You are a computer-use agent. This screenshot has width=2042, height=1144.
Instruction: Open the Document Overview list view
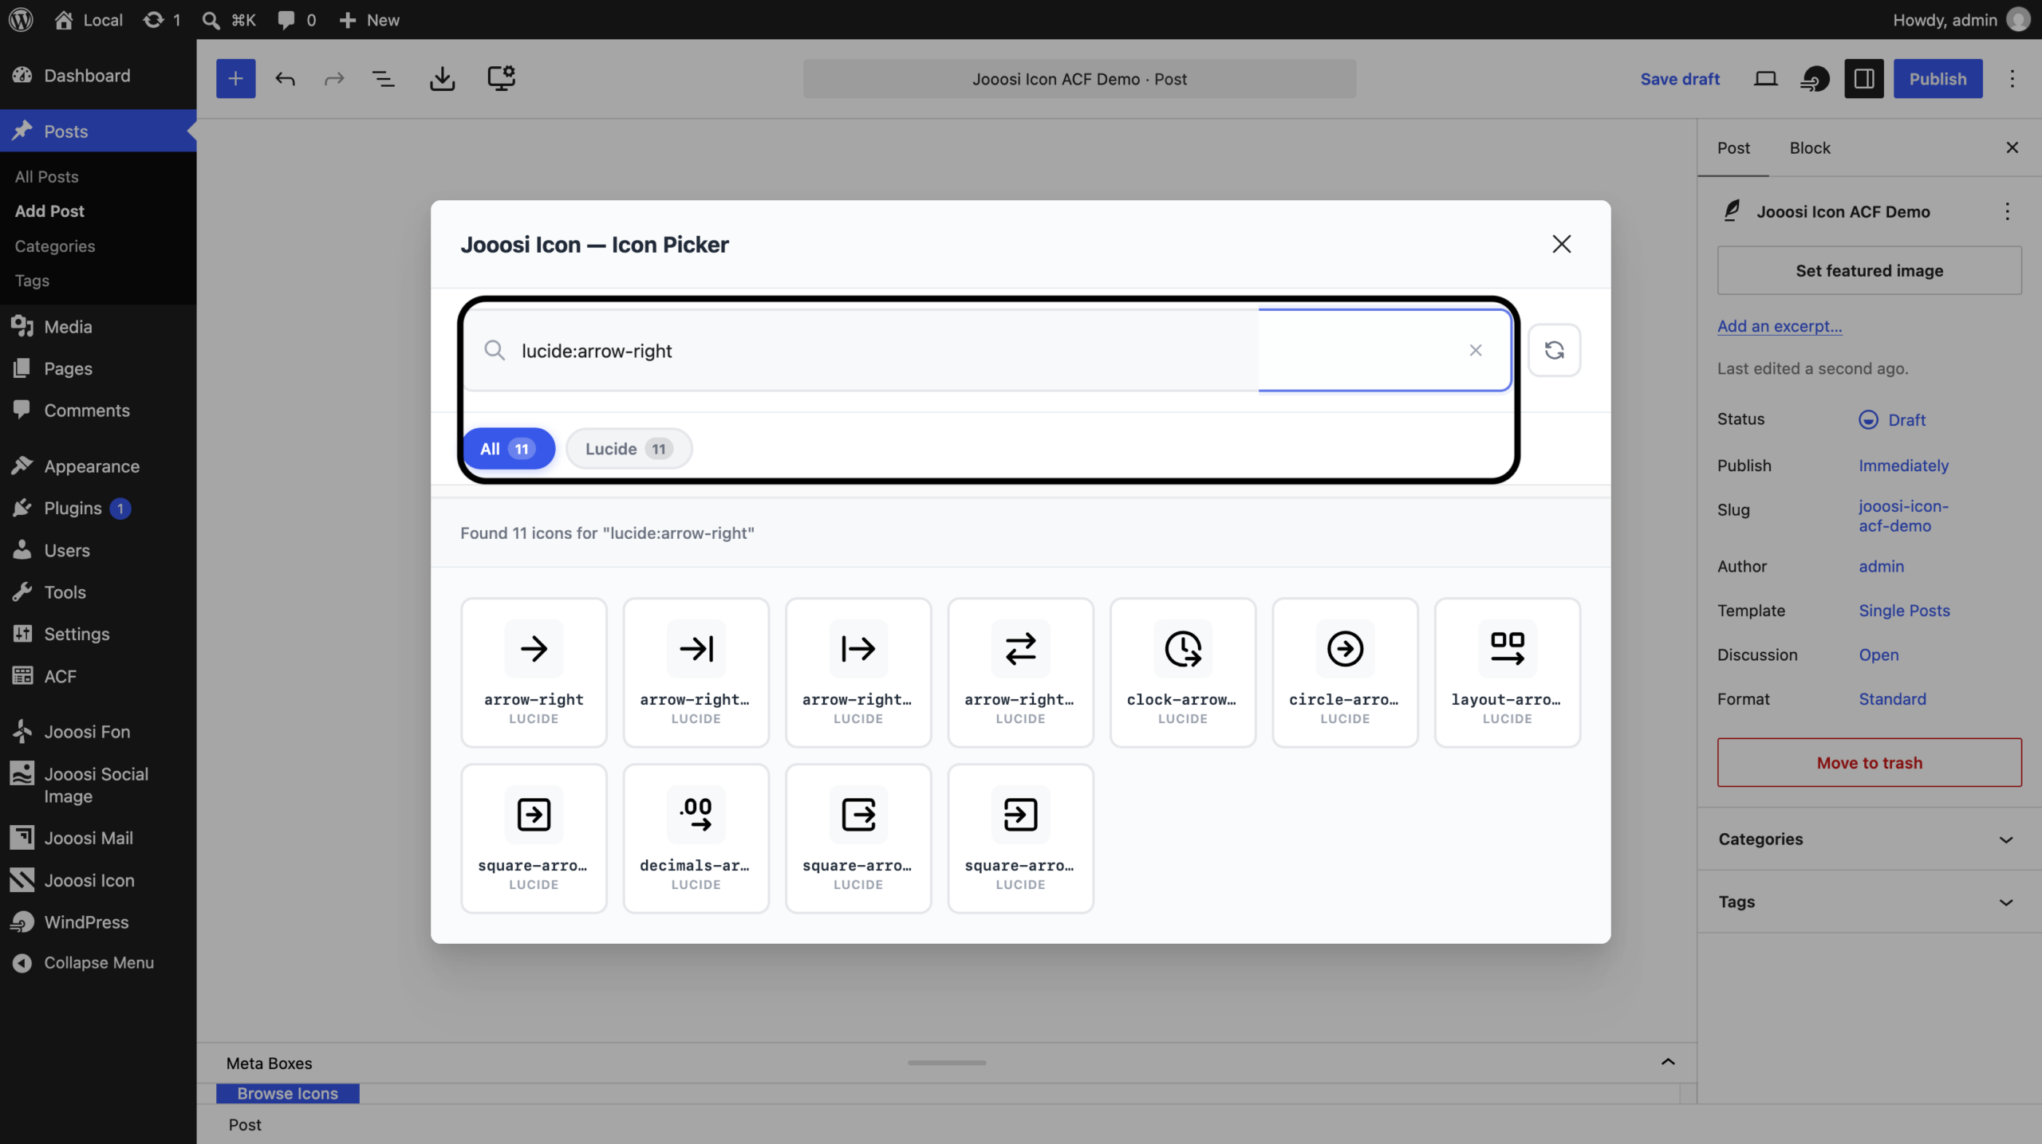384,79
